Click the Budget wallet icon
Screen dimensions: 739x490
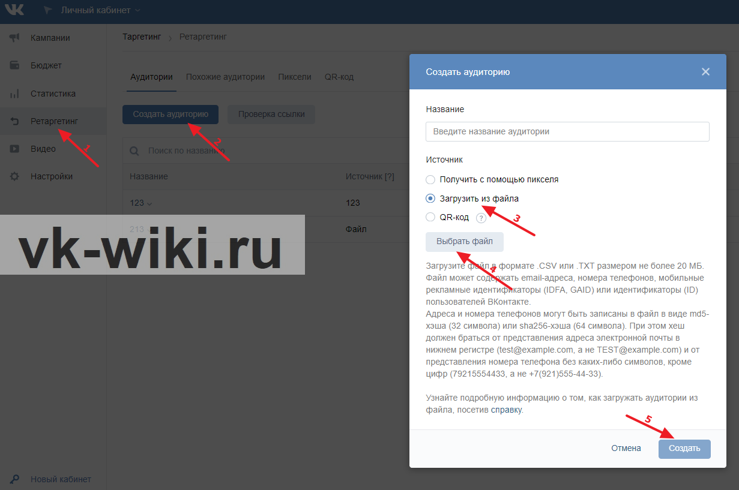click(15, 65)
